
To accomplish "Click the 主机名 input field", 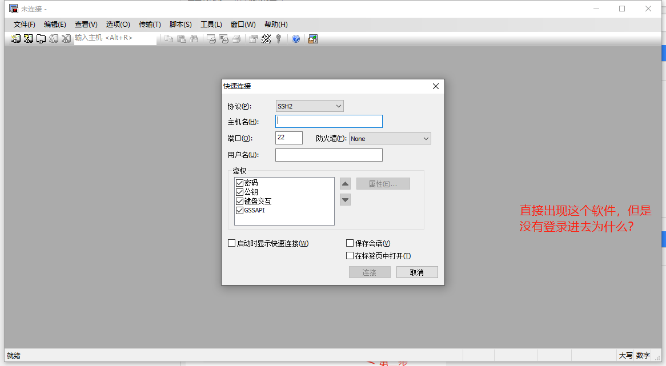I will pos(329,122).
